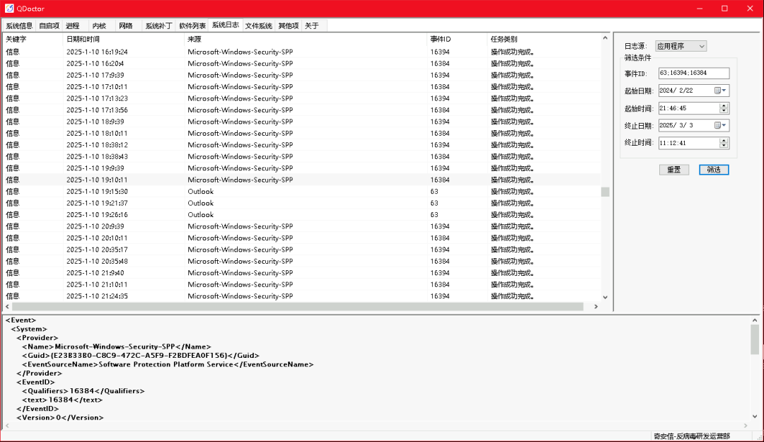764x442 pixels.
Task: Select the log row dated 2025-1-10 16:20:4
Action: 301,64
